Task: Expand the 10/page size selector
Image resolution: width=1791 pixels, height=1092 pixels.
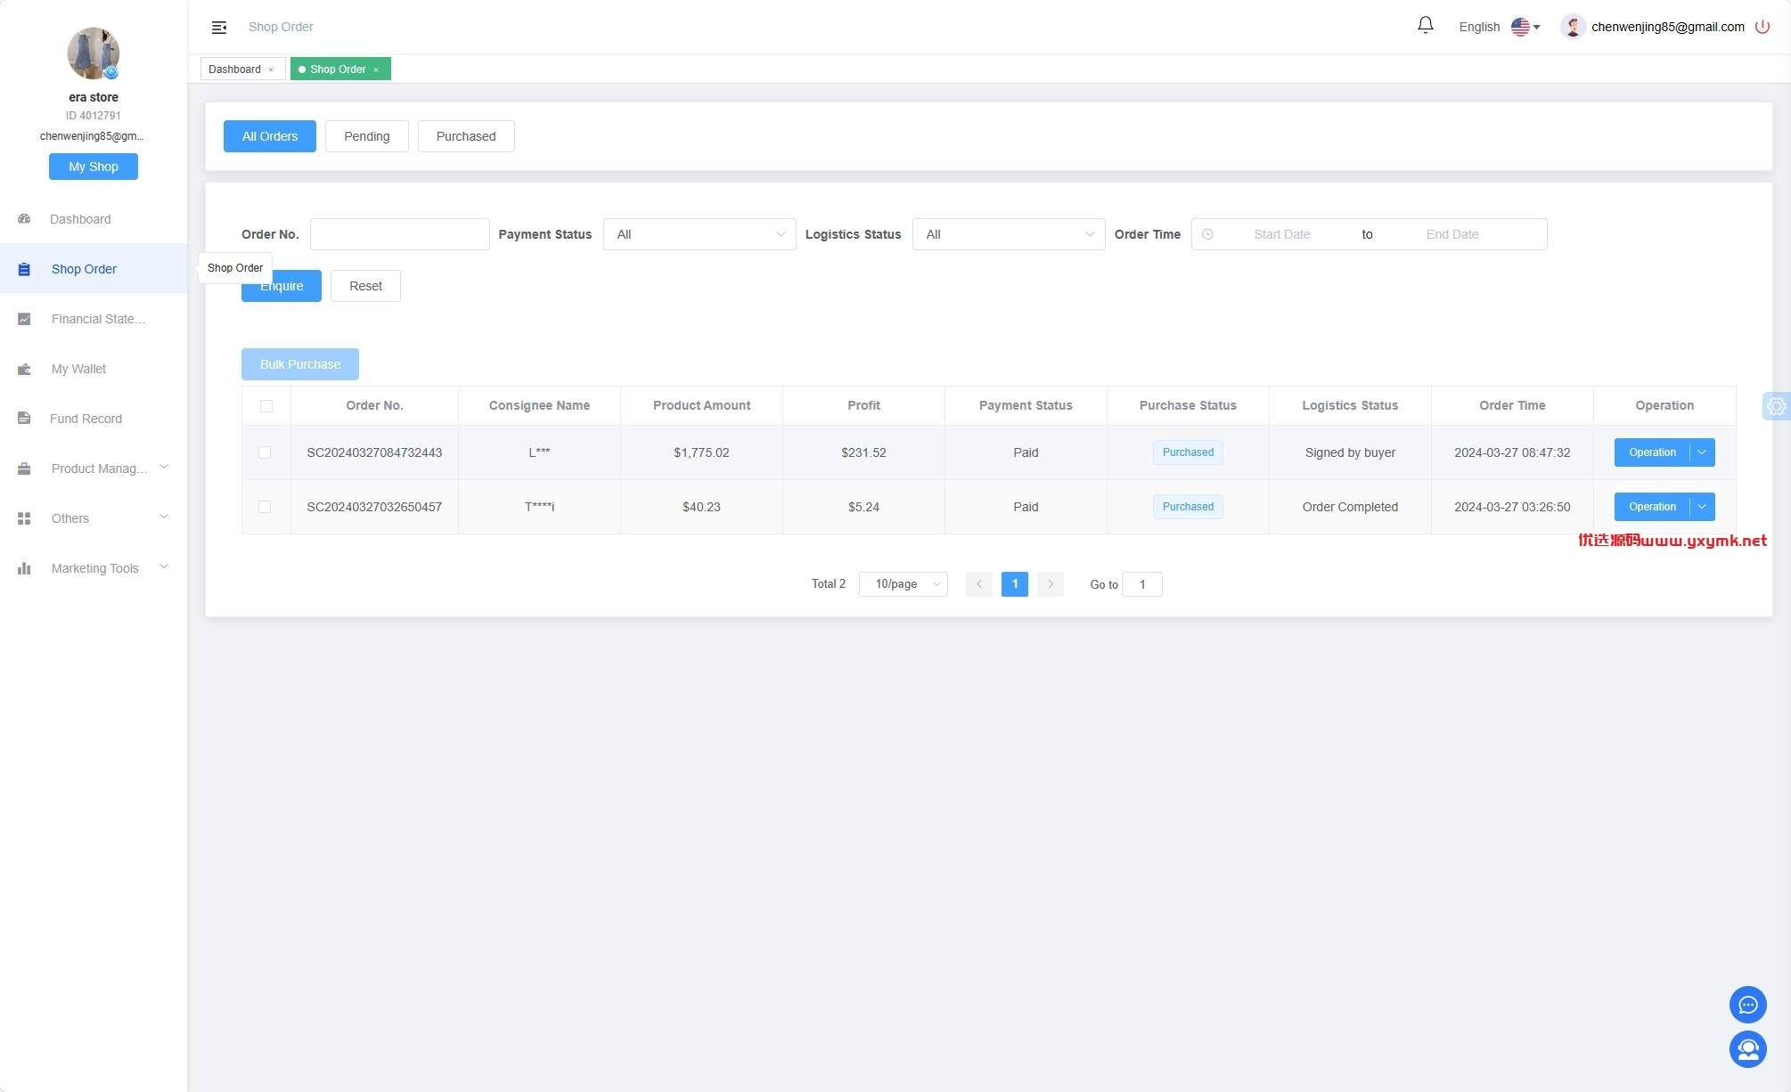Action: [x=903, y=584]
